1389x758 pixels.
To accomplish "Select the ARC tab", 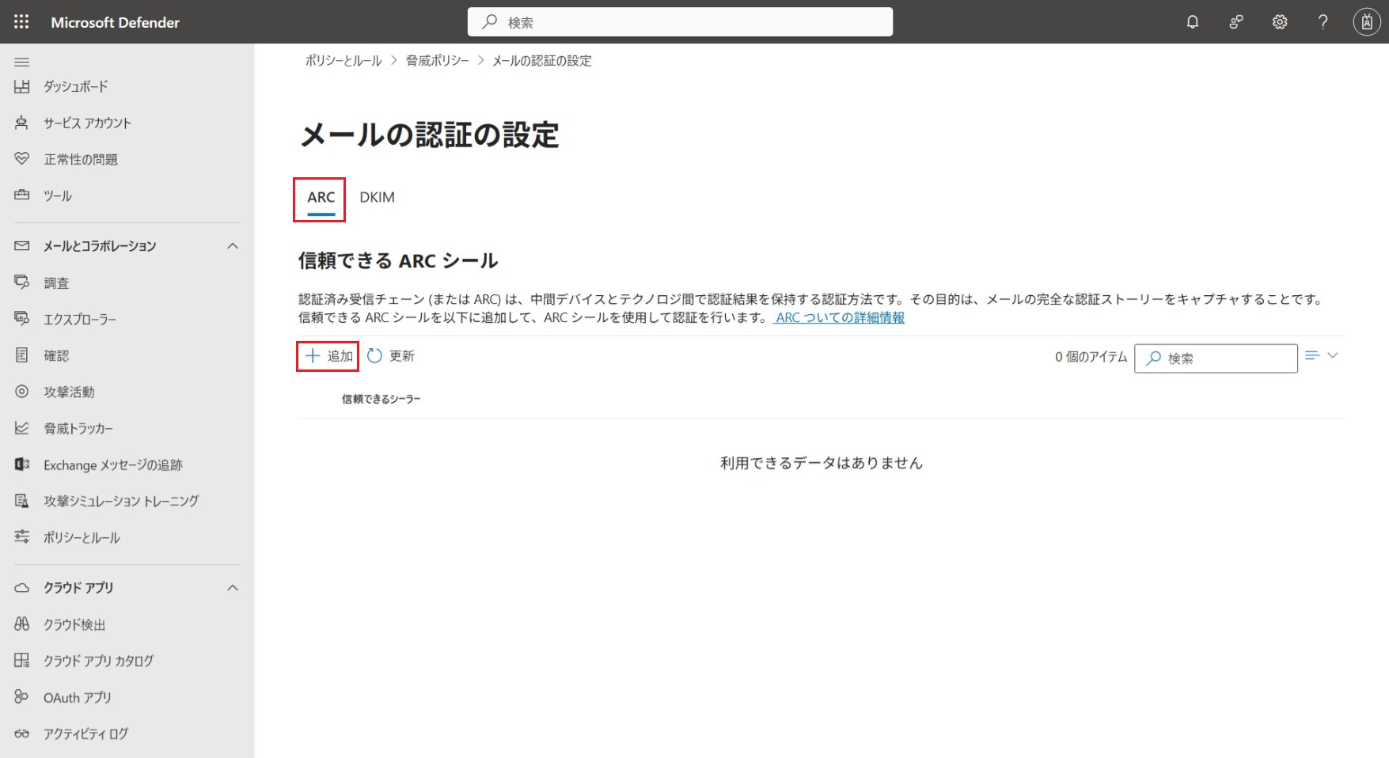I will click(321, 198).
